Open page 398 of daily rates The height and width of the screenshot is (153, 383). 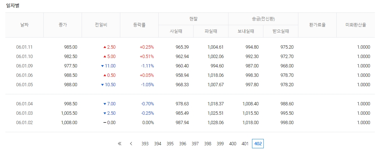208,144
